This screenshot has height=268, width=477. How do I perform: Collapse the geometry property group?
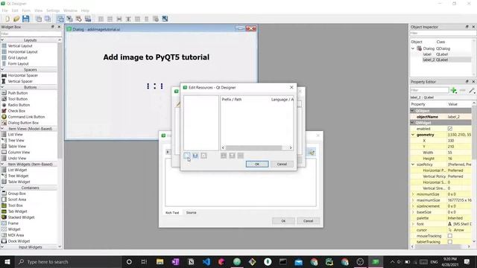pyautogui.click(x=413, y=135)
